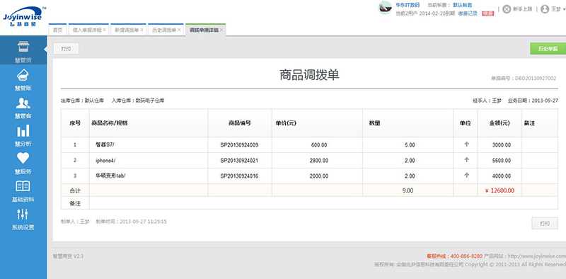
Task: Click the 华东IT数码 company link
Action: click(x=408, y=5)
